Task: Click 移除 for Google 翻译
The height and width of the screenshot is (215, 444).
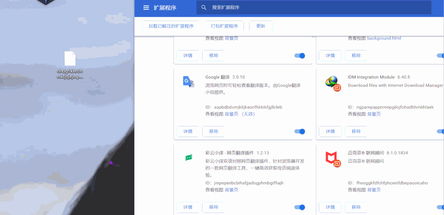Action: tap(214, 131)
